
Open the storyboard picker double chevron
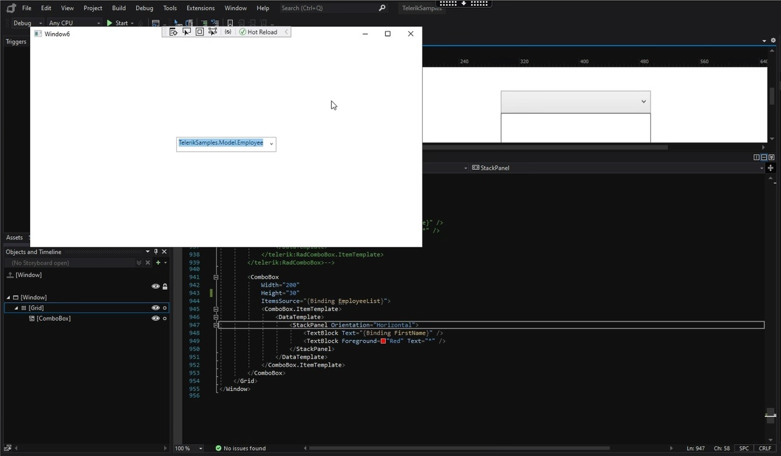point(139,263)
